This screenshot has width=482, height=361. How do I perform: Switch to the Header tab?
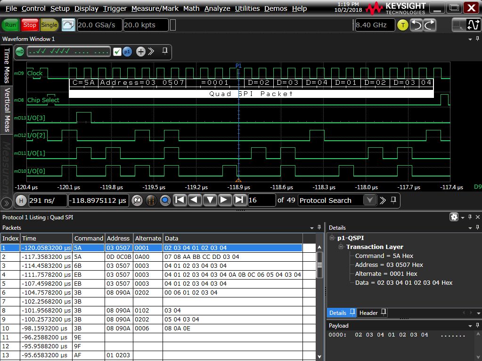[x=368, y=313]
